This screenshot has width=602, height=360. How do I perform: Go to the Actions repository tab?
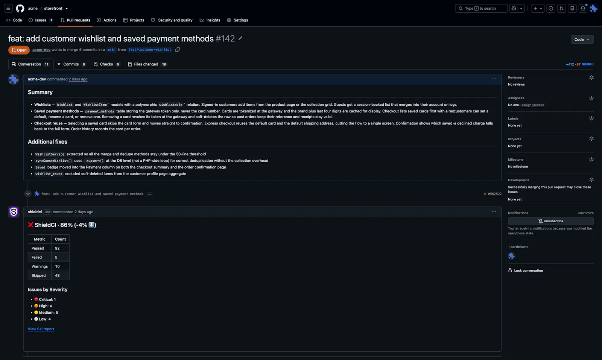[106, 20]
